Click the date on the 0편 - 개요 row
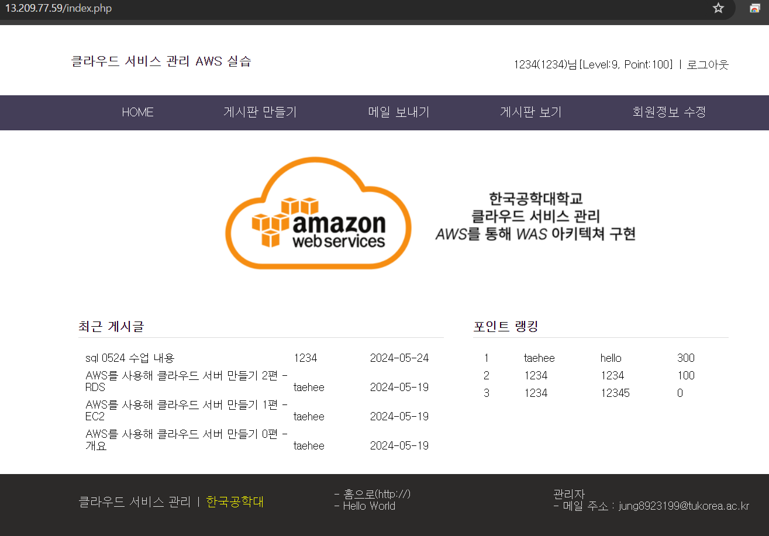The height and width of the screenshot is (536, 769). coord(399,446)
